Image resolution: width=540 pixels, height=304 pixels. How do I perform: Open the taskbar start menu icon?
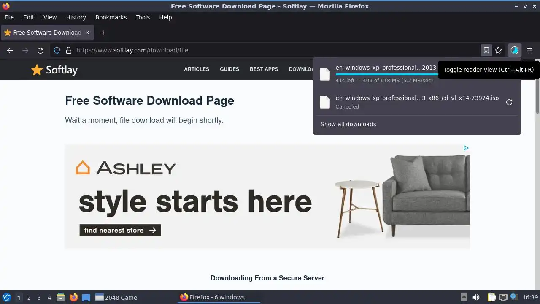pos(6,297)
